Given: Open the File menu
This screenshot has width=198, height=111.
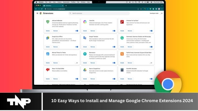Looking at the screenshot, I should (46, 2).
